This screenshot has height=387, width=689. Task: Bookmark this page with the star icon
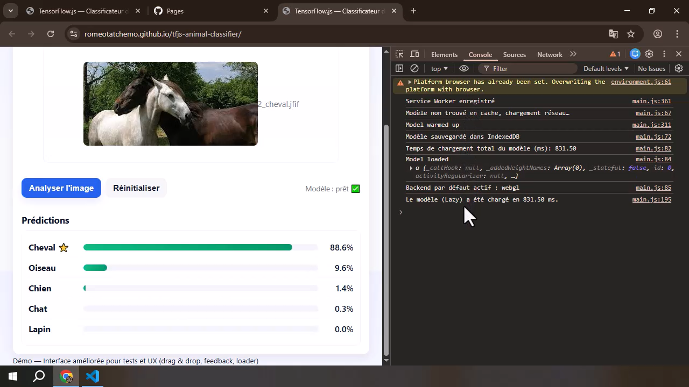point(631,34)
